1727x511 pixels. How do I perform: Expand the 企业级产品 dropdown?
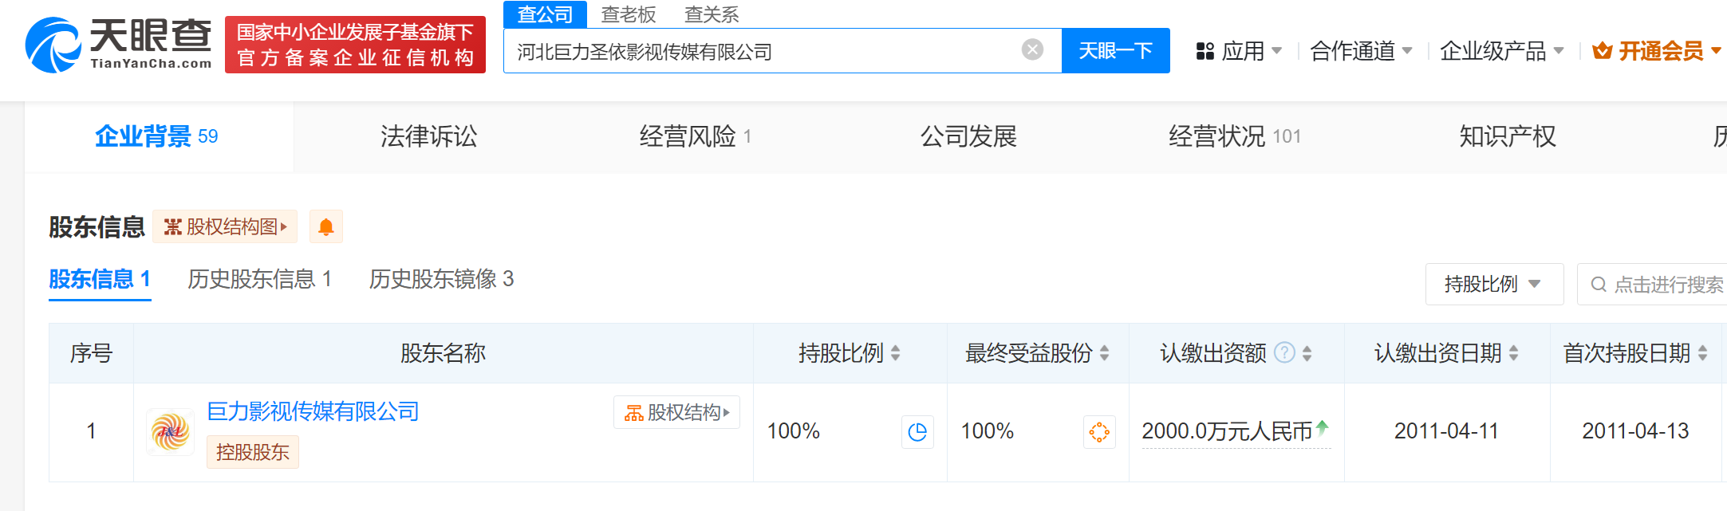(x=1501, y=51)
